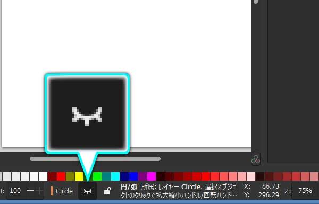
Task: Toggle the lock on the Circle layer
Action: (107, 191)
